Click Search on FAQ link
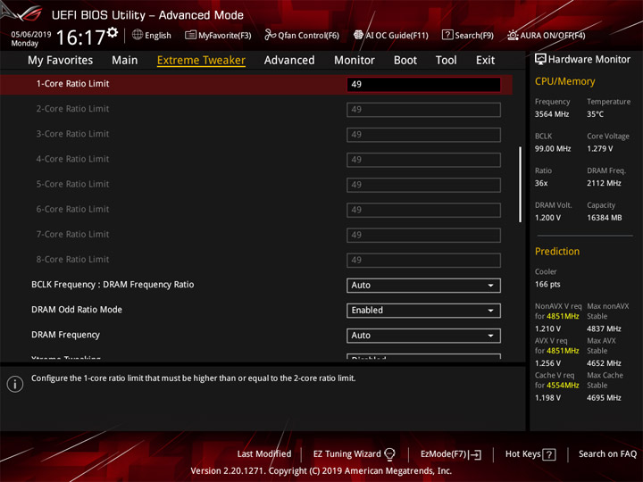The width and height of the screenshot is (643, 482). pos(607,454)
